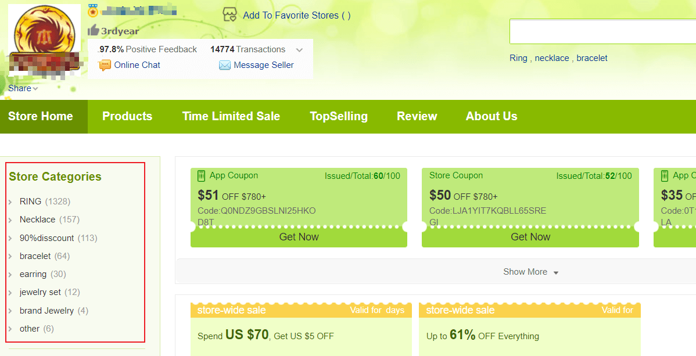Click the Message Seller envelope icon
Viewport: 696px width, 356px height.
(225, 65)
